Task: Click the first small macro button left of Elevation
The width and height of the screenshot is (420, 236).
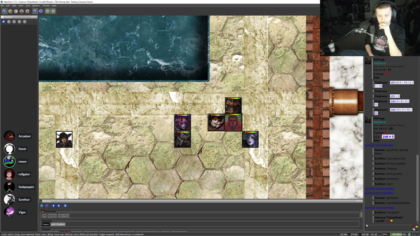Action: click(44, 216)
